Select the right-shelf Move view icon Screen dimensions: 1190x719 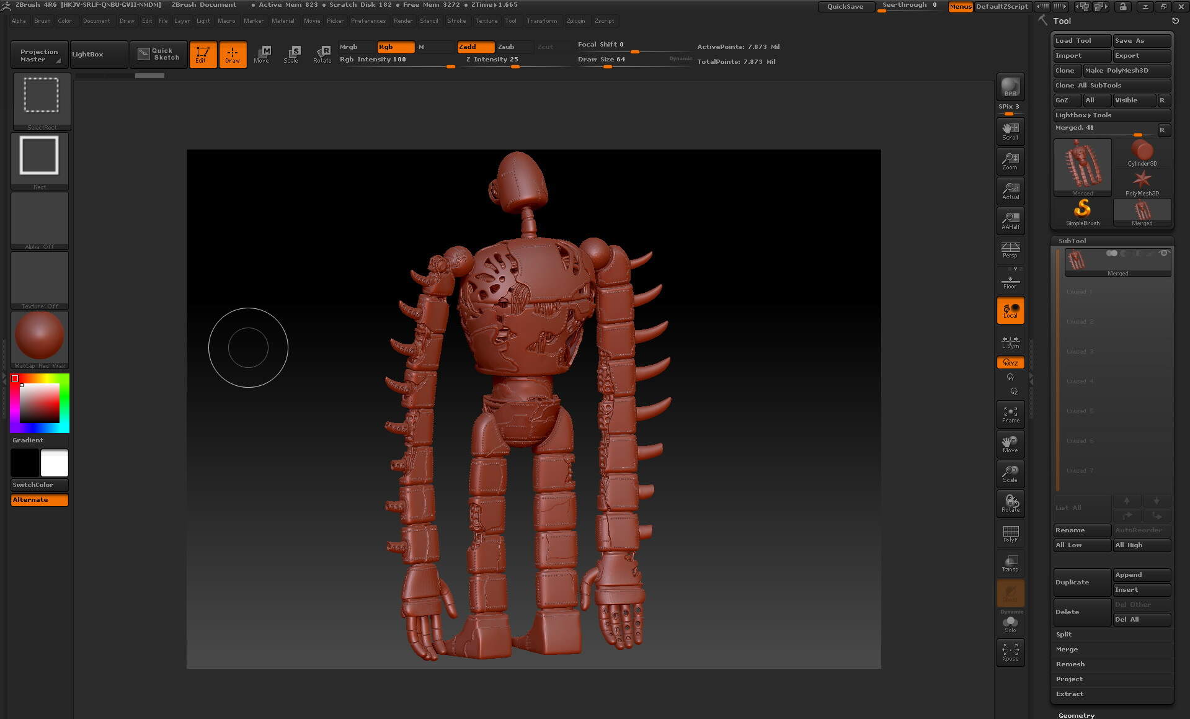click(x=1010, y=444)
